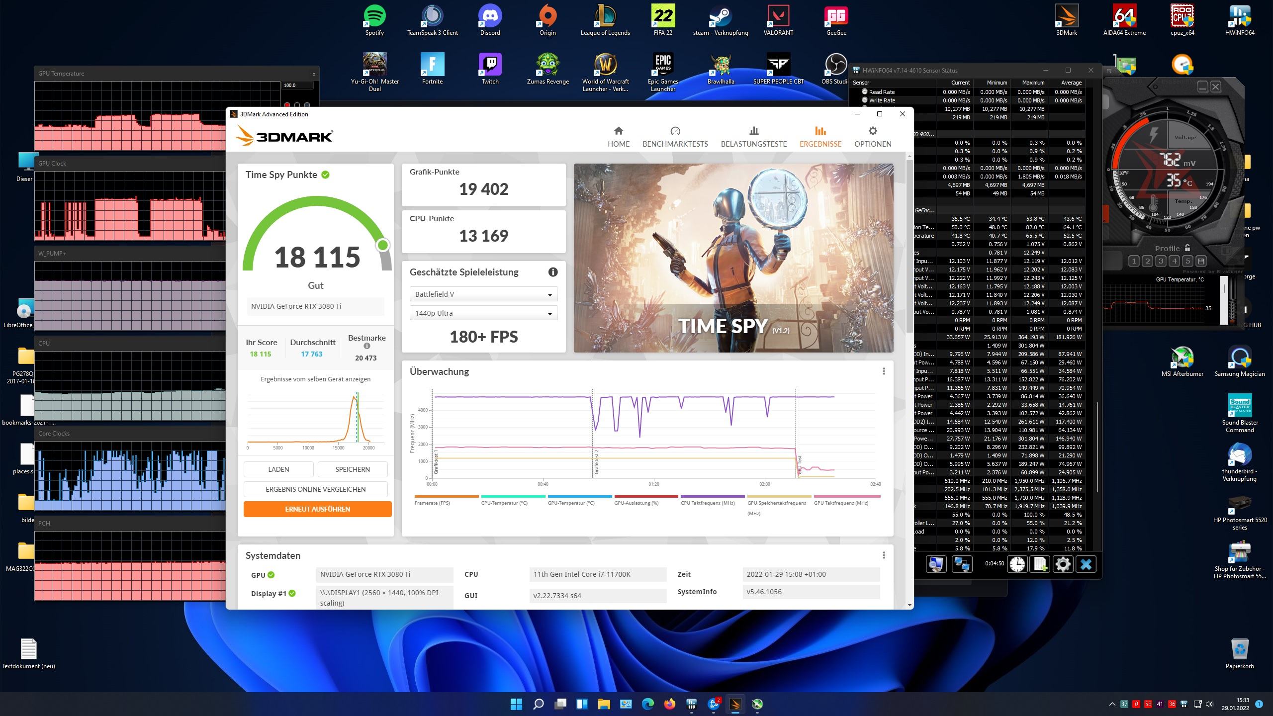The height and width of the screenshot is (716, 1273).
Task: Open the VALORANT desktop shortcut
Action: point(778,20)
